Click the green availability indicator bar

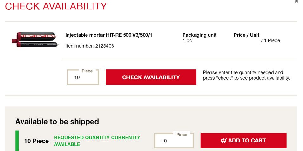point(17,141)
